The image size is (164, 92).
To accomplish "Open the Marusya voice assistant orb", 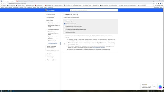I will click(160, 87).
